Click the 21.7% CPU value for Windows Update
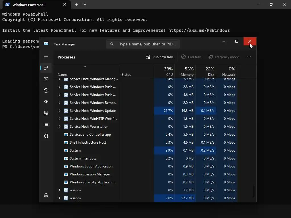The image size is (291, 218). click(168, 111)
